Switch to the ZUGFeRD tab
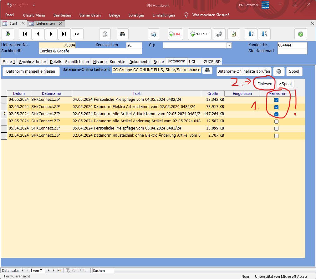 (x=212, y=62)
